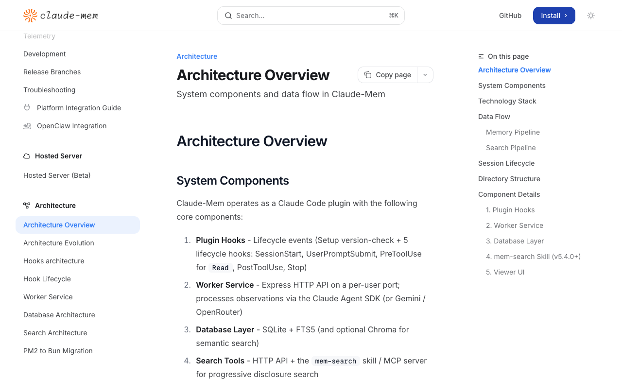622x379 pixels.
Task: Jump to System Components section
Action: click(512, 86)
